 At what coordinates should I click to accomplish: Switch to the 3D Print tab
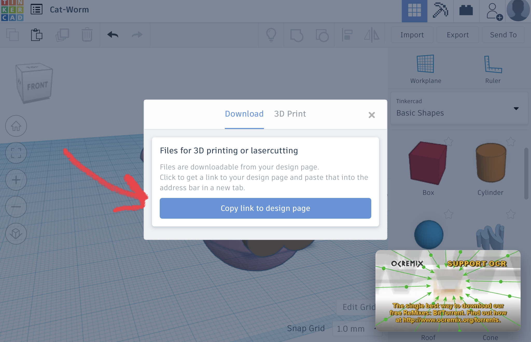290,114
